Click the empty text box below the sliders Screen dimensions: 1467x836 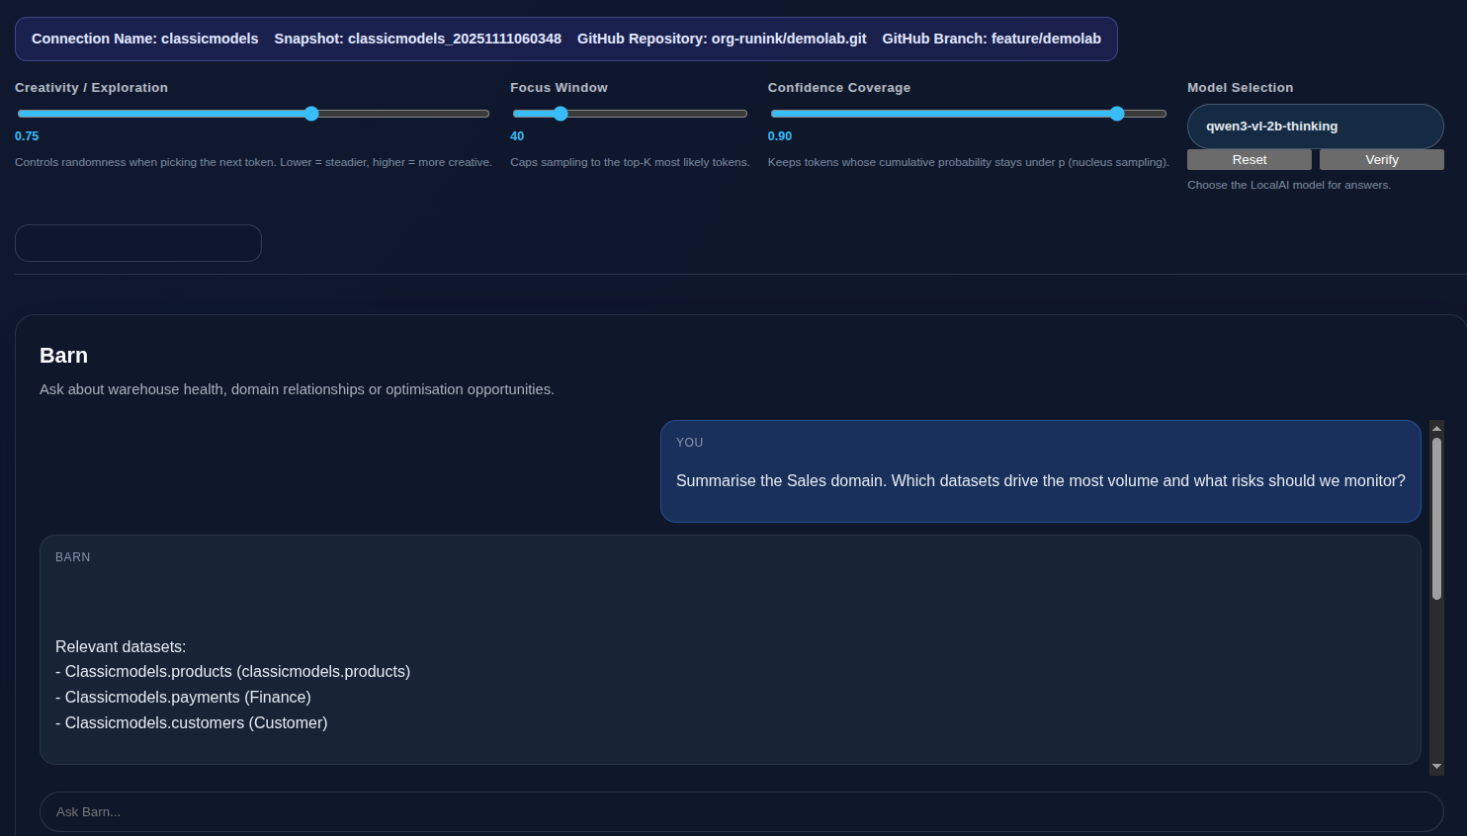138,243
